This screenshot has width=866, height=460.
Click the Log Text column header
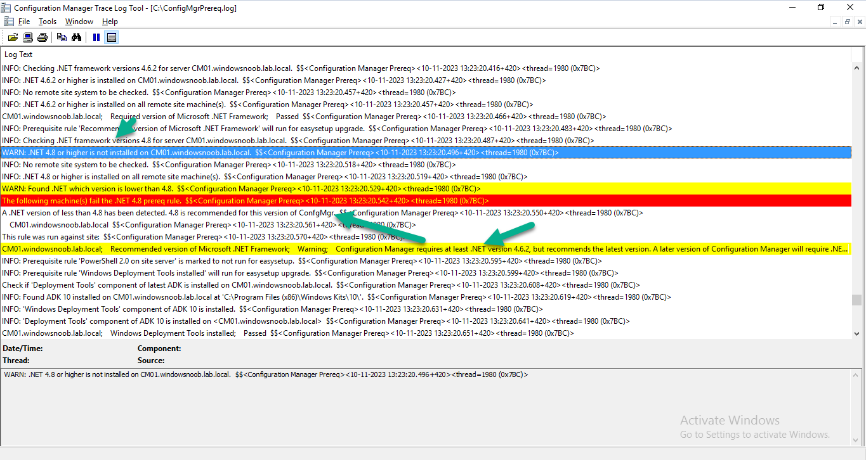pyautogui.click(x=426, y=54)
